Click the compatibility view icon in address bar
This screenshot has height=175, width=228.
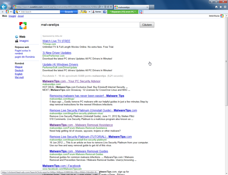(x=105, y=7)
